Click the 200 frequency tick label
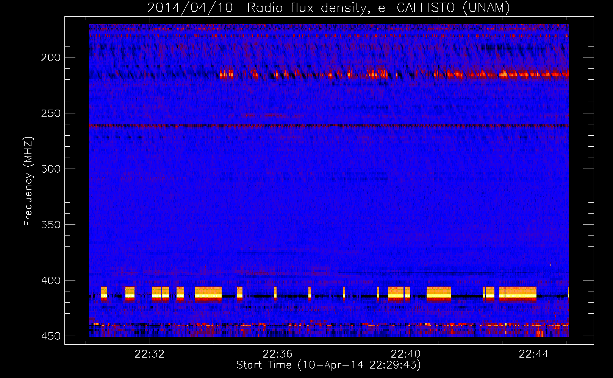Viewport: 613px width, 378px height. pos(51,57)
